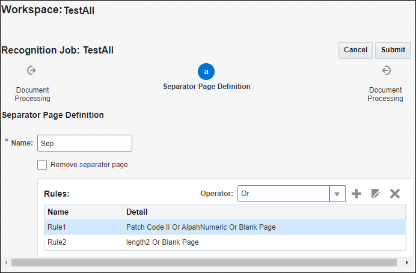Click the blue Separator Page Definition step circle
The image size is (416, 273).
206,72
